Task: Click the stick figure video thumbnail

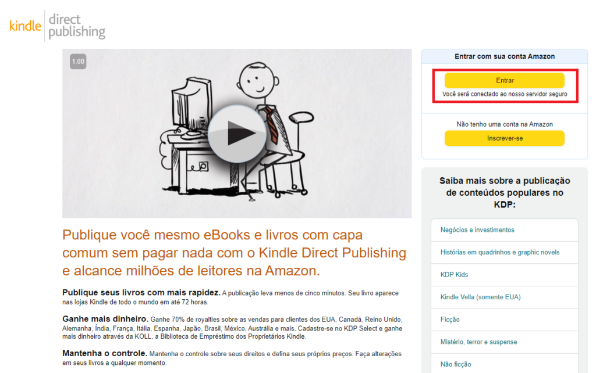Action: pos(237,133)
